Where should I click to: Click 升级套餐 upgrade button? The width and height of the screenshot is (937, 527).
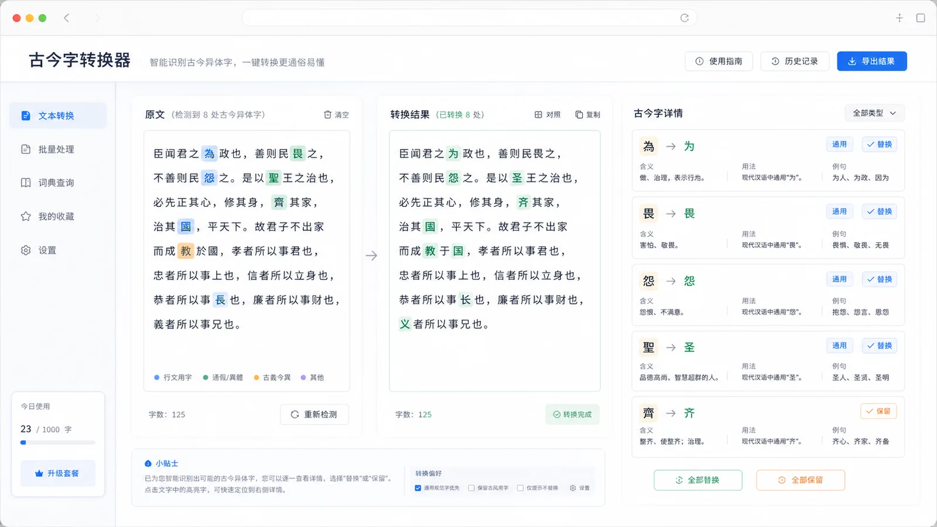click(57, 473)
